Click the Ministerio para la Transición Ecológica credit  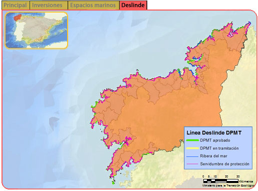point(228,185)
